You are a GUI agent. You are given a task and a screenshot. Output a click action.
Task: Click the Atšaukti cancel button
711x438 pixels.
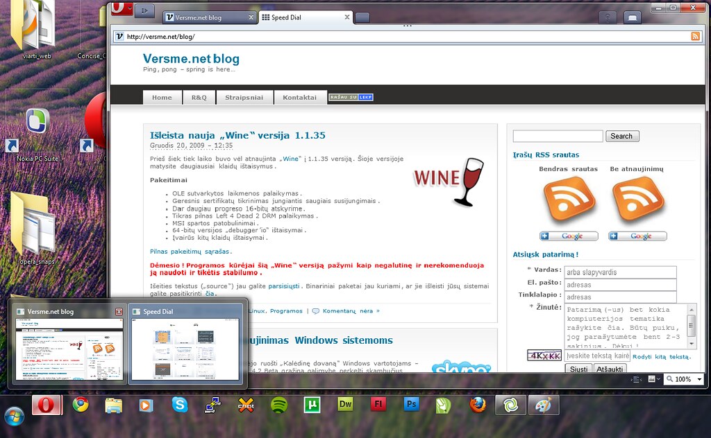610,369
